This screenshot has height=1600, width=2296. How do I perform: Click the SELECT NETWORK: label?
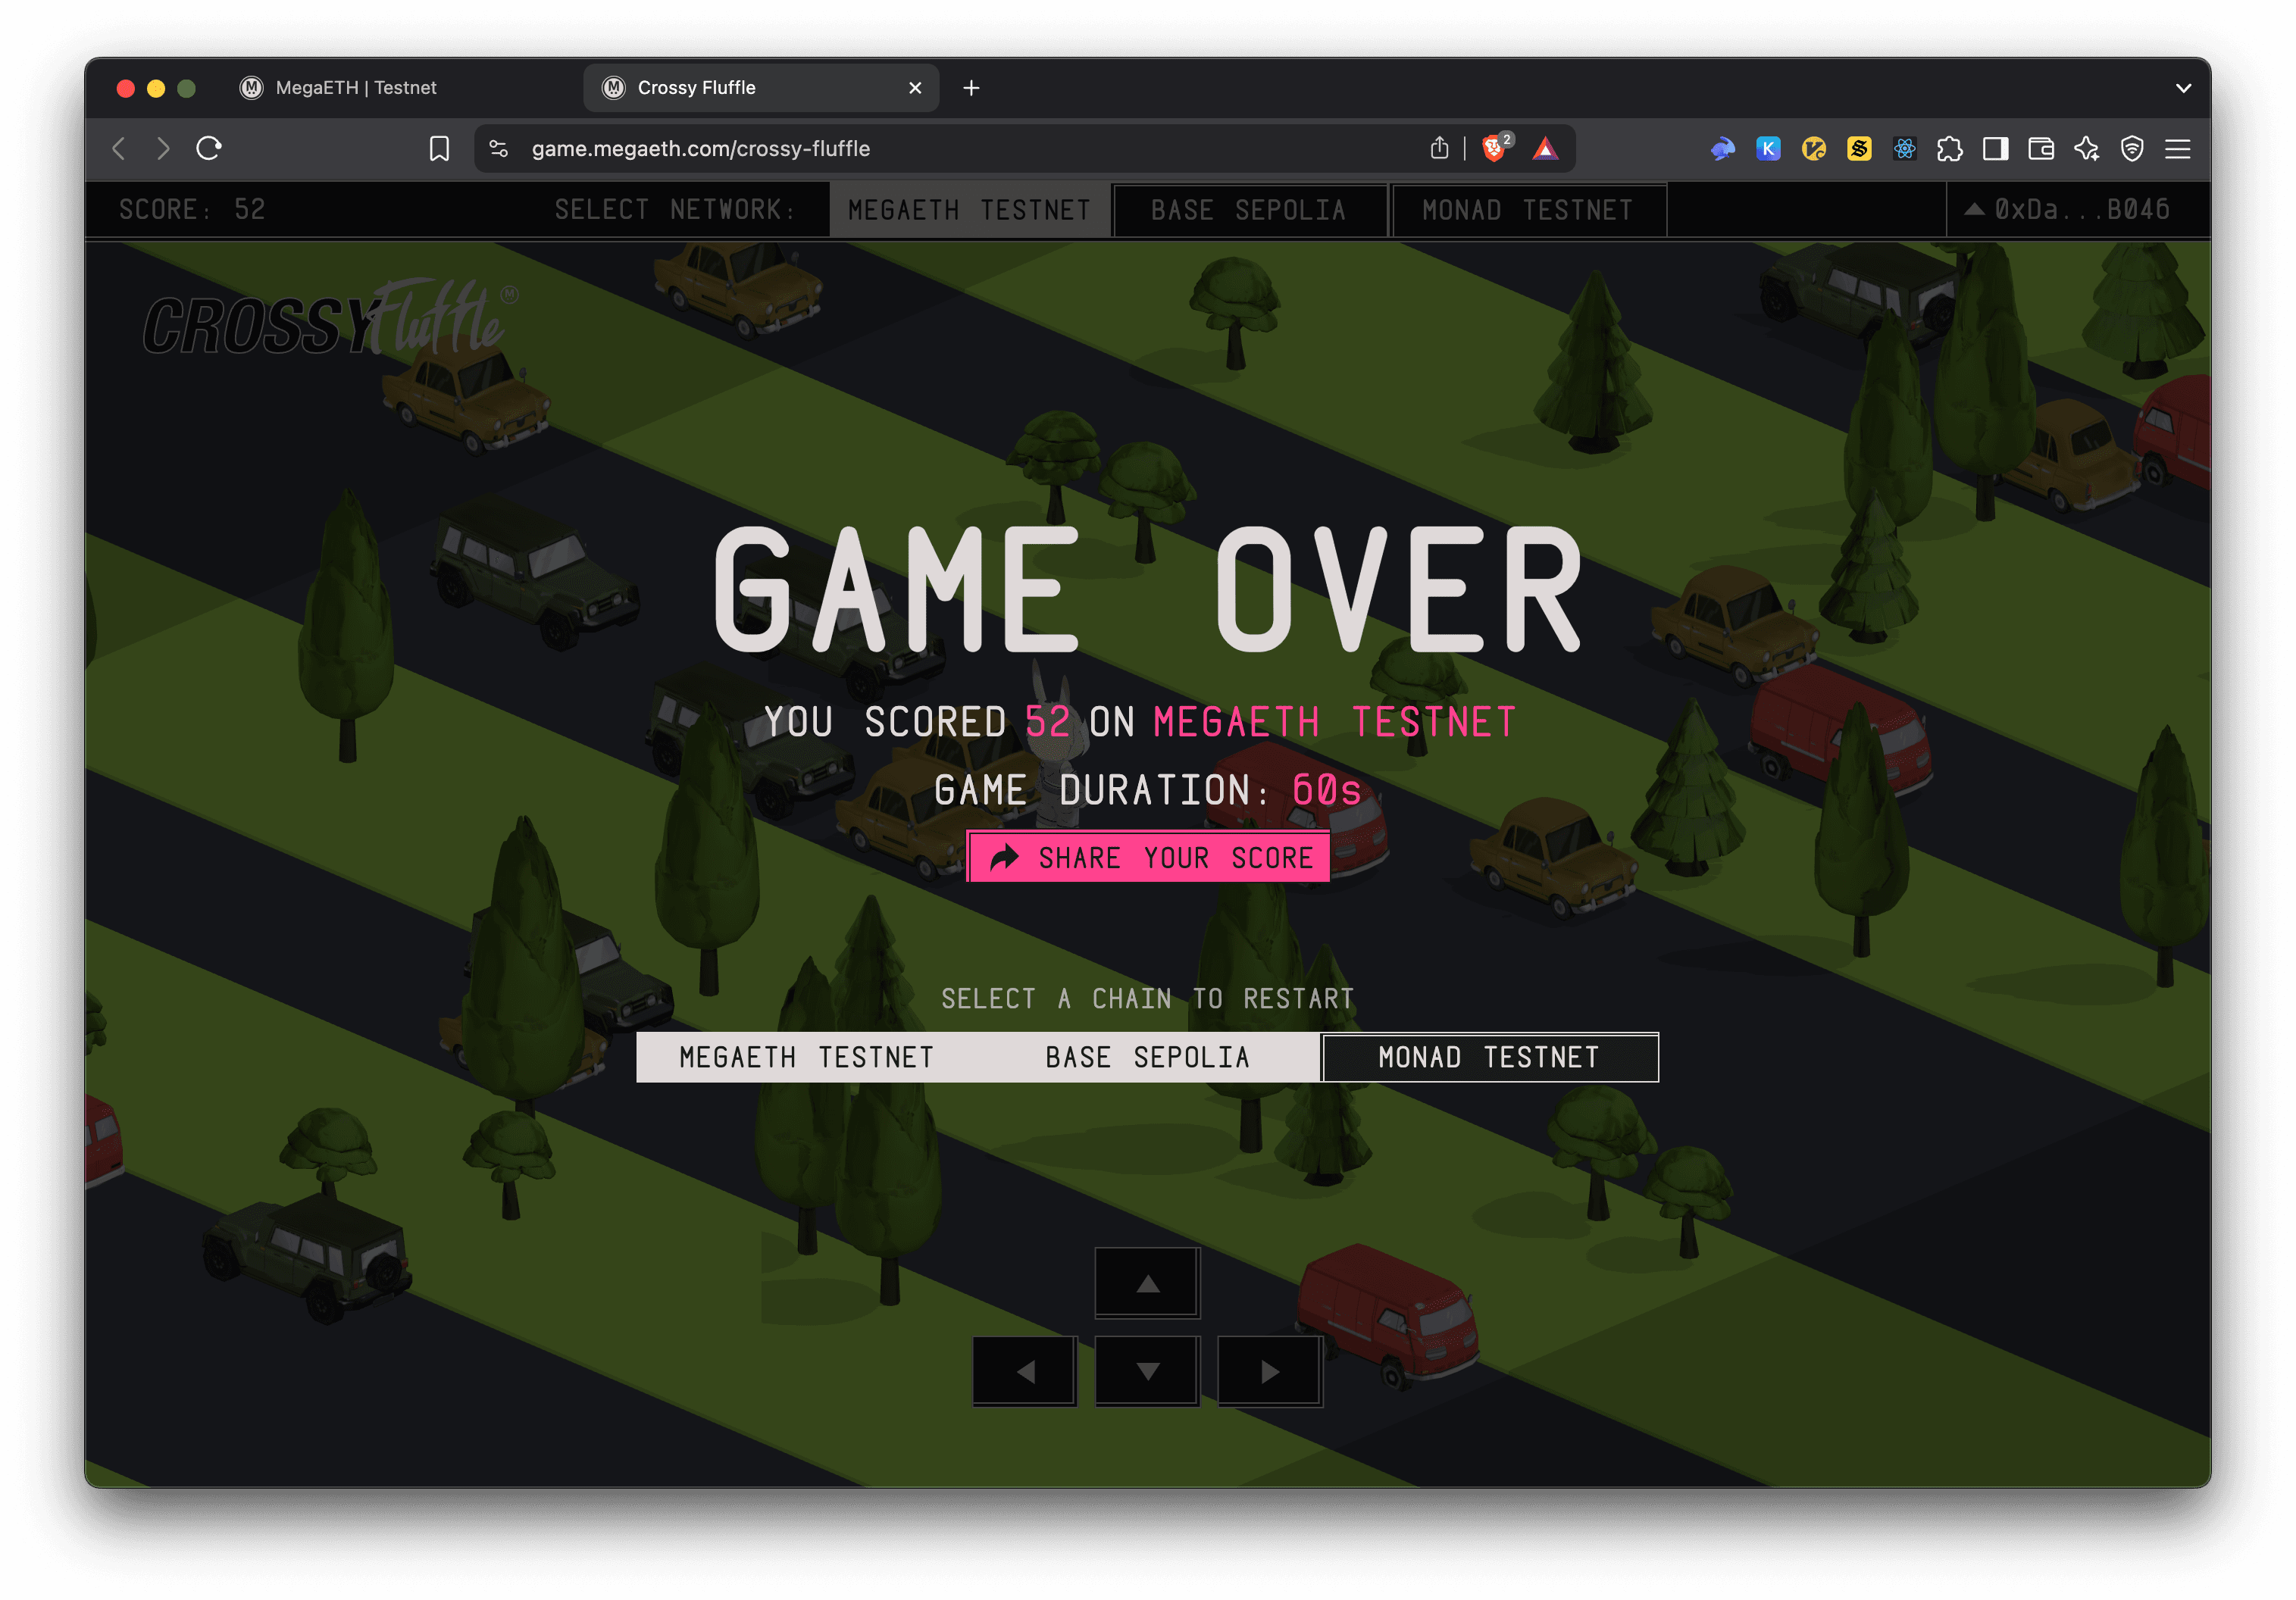pos(675,210)
